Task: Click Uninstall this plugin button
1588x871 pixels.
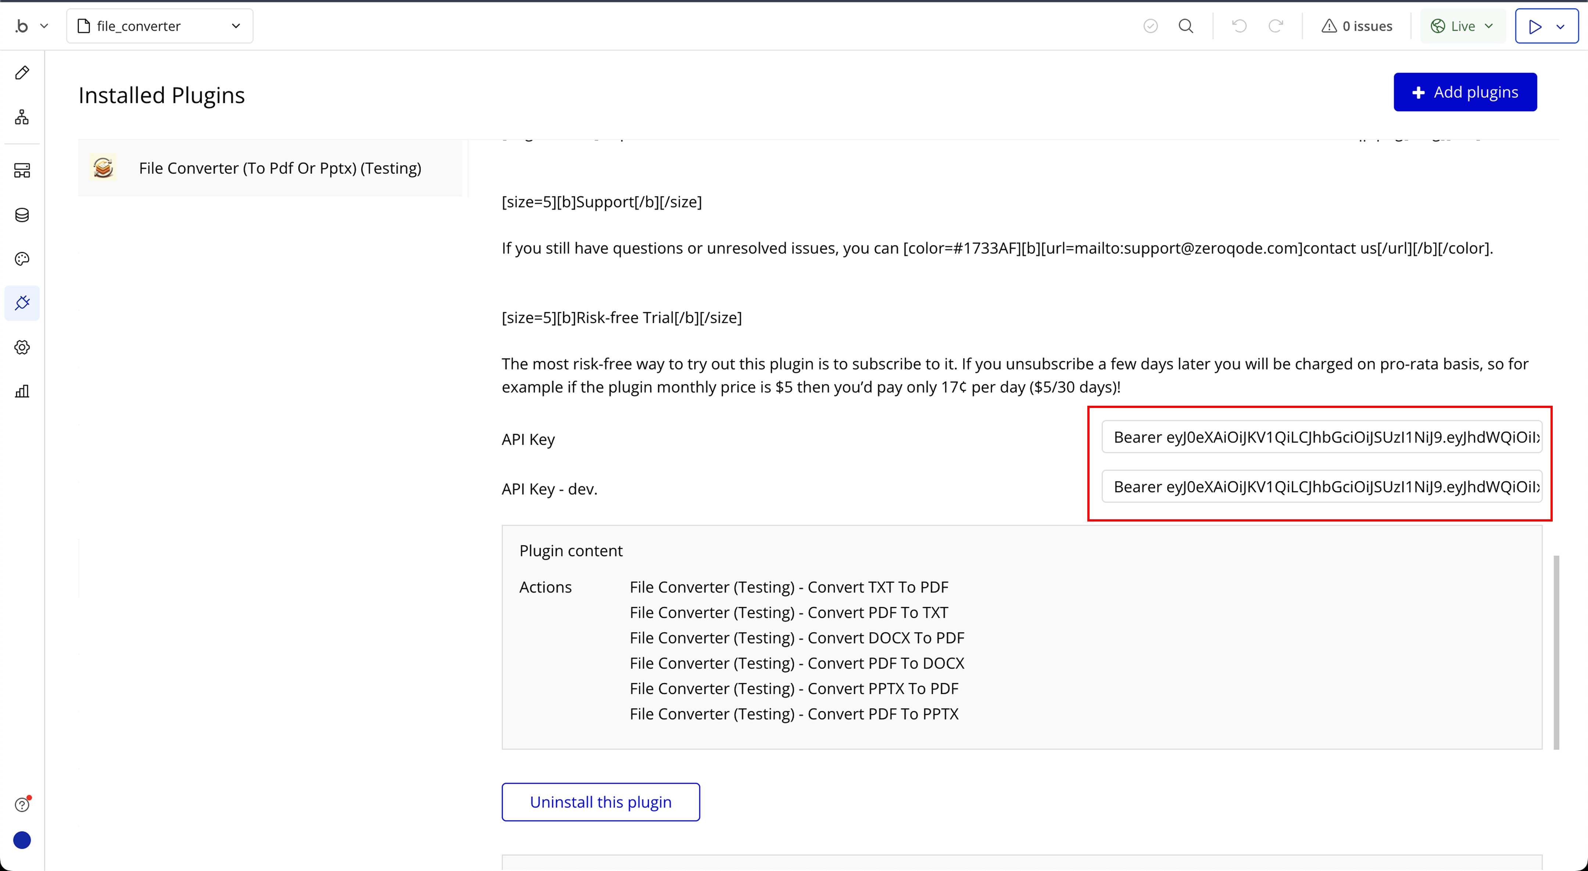Action: tap(600, 802)
